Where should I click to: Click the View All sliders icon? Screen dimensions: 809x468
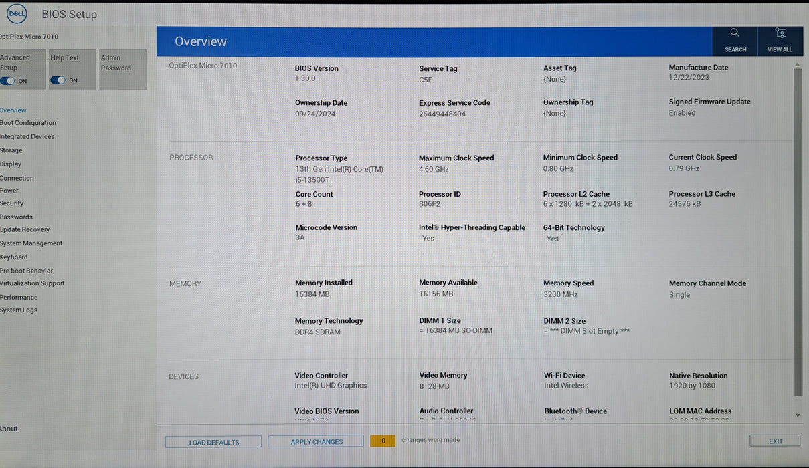pyautogui.click(x=780, y=33)
